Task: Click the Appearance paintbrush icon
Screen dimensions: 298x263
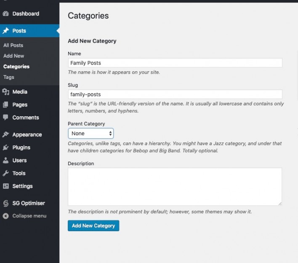Action: [x=6, y=134]
